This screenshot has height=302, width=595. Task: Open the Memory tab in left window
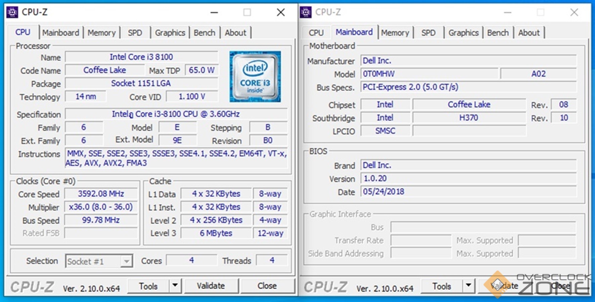101,33
